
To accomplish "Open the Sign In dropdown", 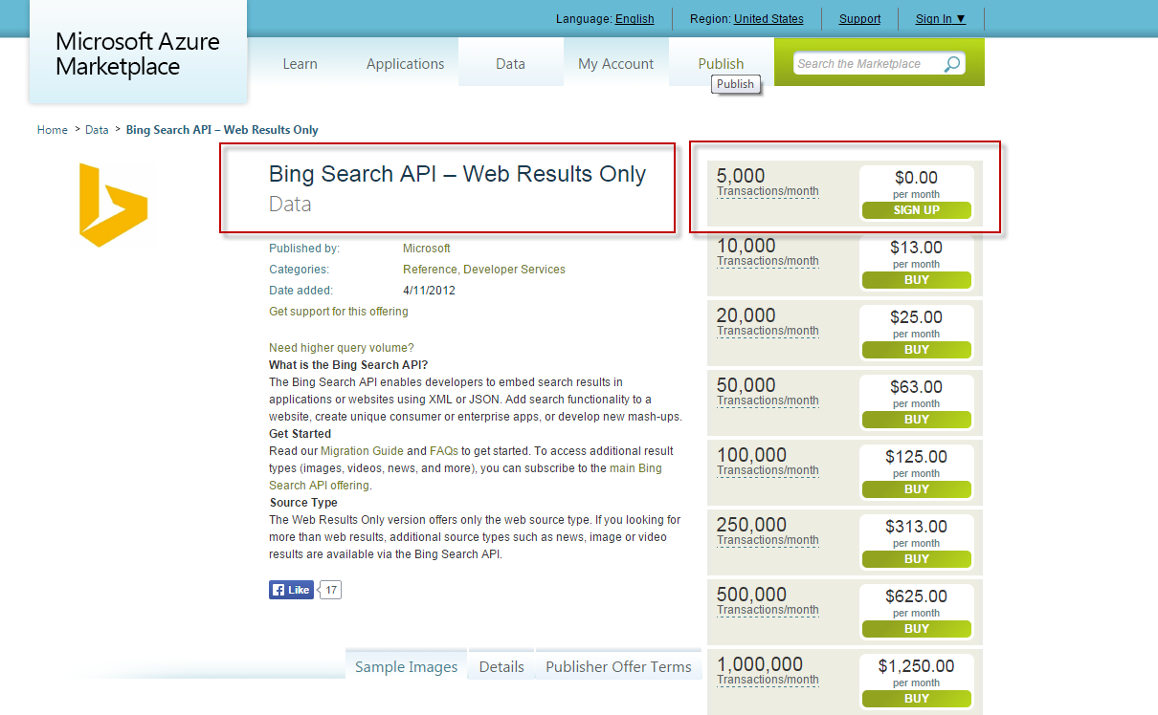I will 941,19.
